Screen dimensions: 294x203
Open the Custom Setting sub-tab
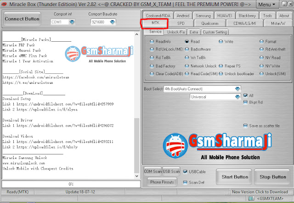[215, 32]
